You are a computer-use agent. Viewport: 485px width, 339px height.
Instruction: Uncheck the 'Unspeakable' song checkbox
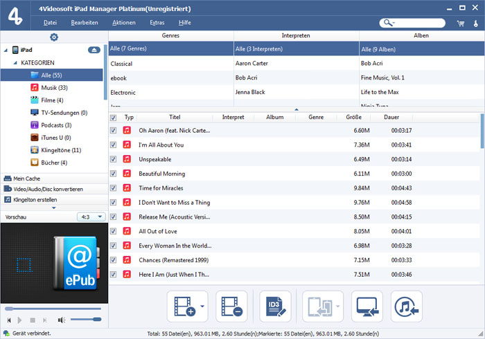[114, 159]
